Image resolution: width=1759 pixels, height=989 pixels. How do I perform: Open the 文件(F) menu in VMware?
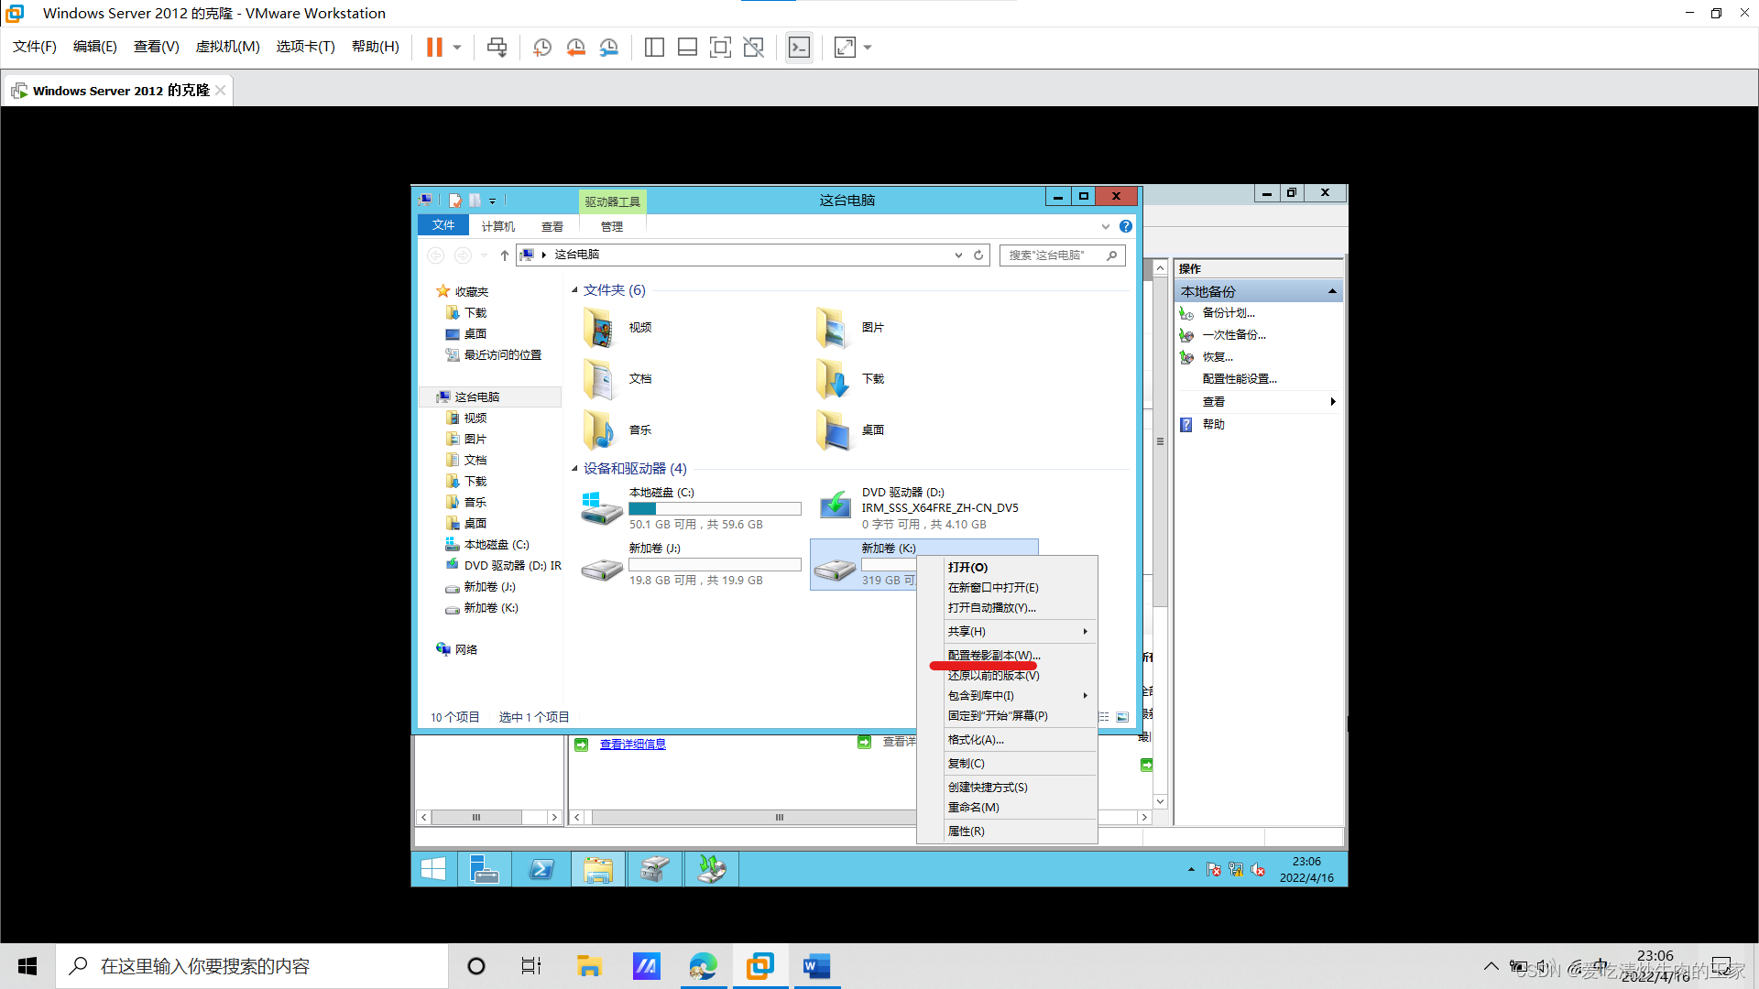tap(35, 47)
